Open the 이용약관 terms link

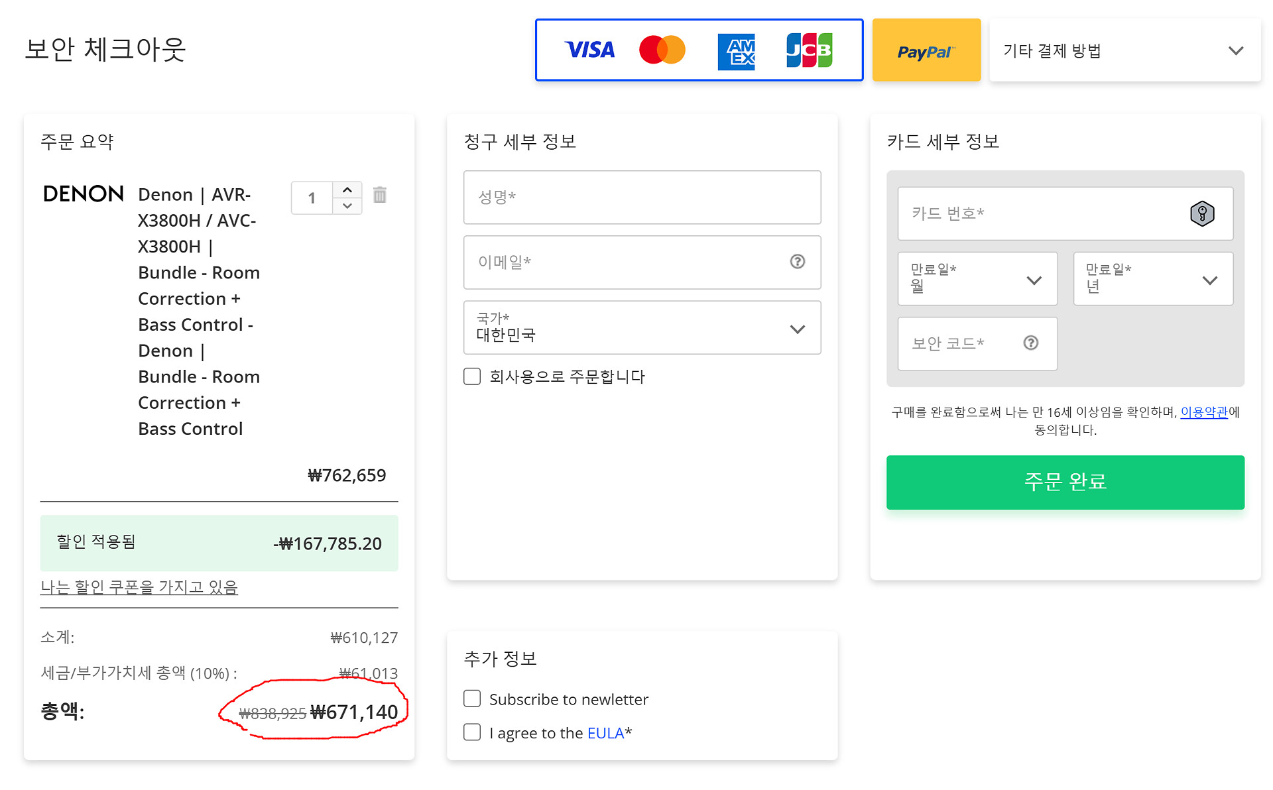tap(1203, 412)
